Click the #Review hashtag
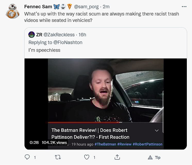The height and width of the screenshot is (165, 192). (x=124, y=144)
